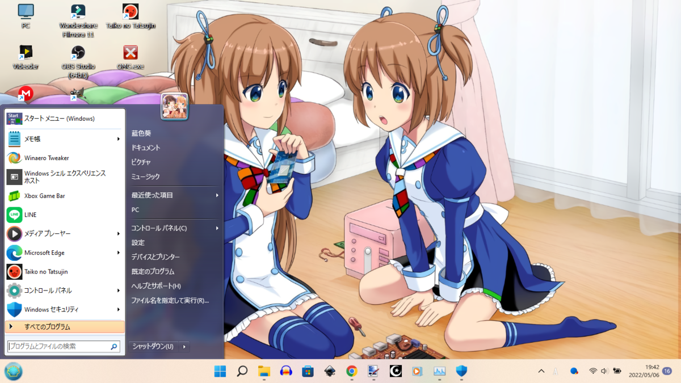Open Microsoft Store from taskbar
The height and width of the screenshot is (383, 681).
coord(308,371)
